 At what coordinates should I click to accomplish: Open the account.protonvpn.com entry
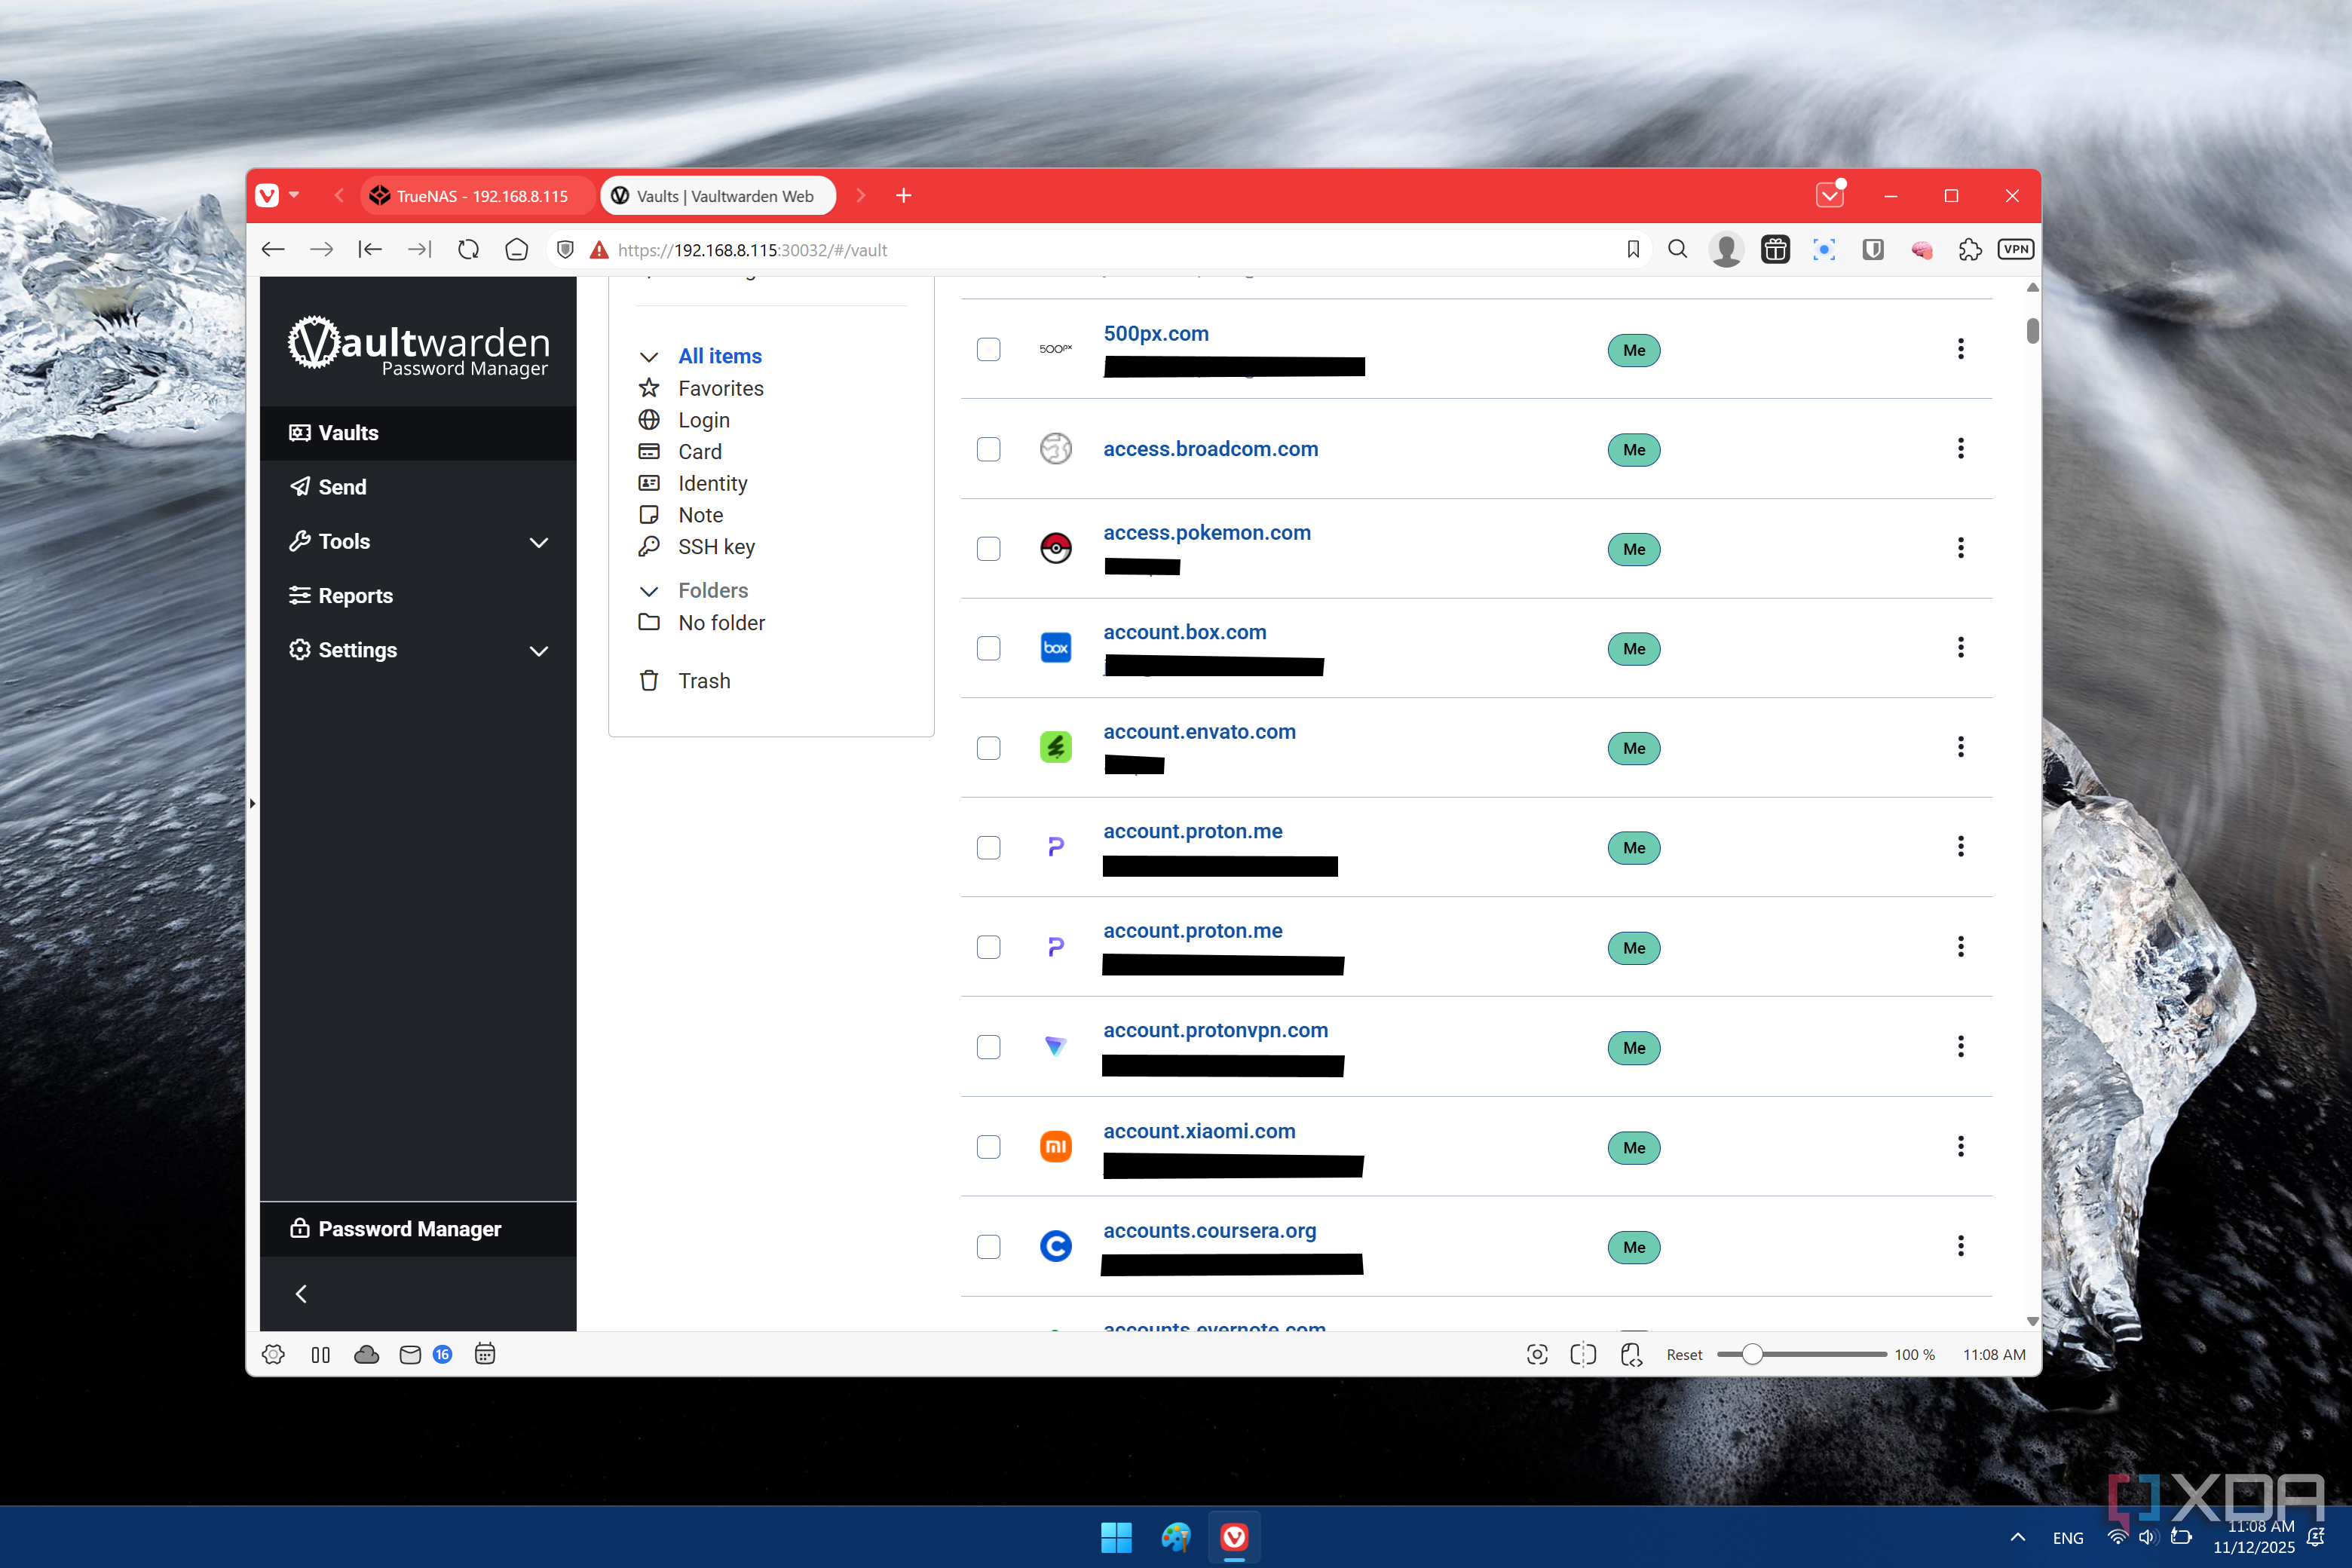pyautogui.click(x=1215, y=1030)
